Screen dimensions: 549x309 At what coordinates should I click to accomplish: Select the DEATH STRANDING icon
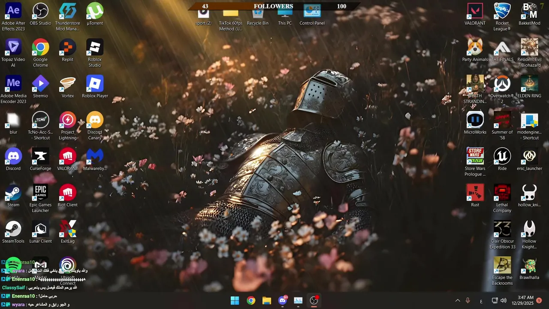pos(475,90)
